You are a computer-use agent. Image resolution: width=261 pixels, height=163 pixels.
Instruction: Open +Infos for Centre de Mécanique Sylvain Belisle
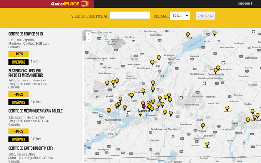coord(19,131)
